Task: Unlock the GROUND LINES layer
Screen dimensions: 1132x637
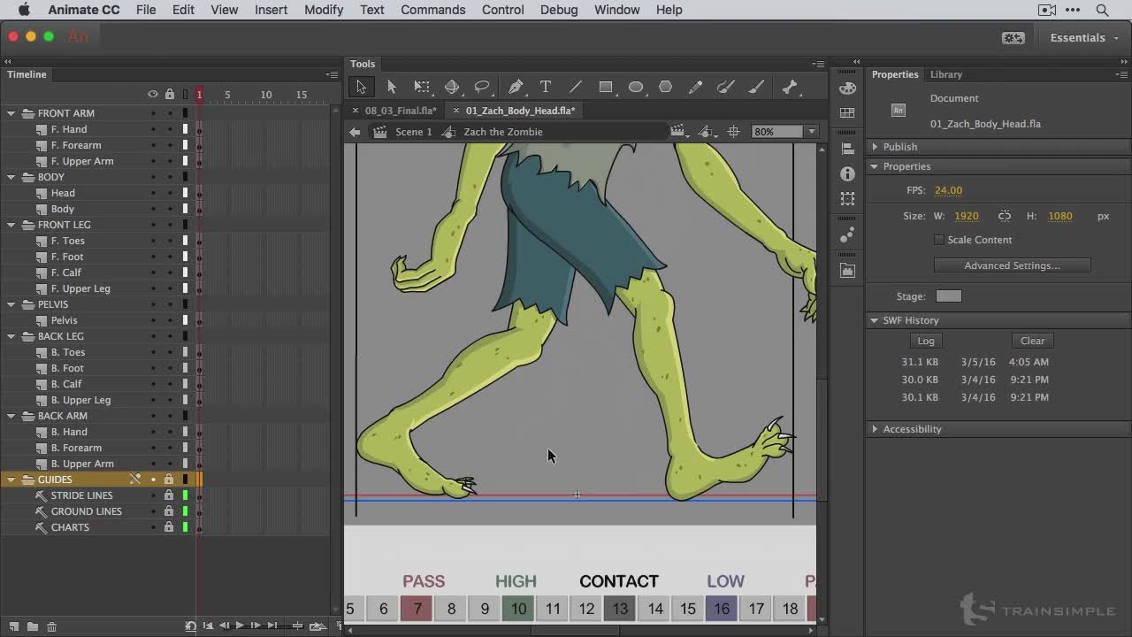Action: [169, 511]
